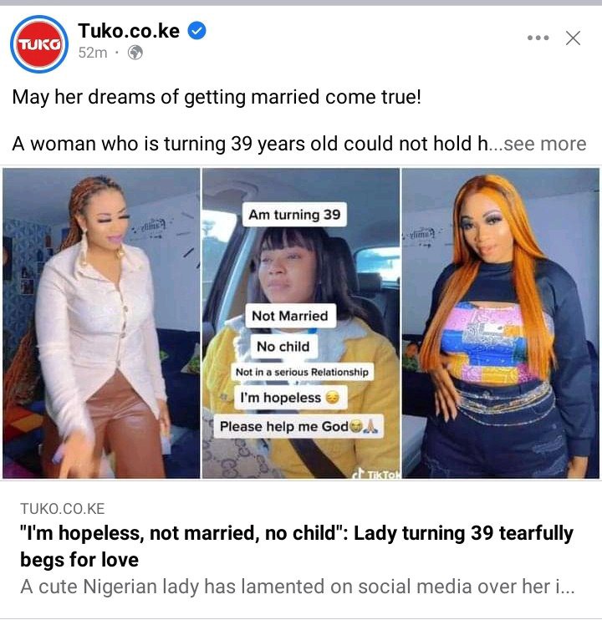The width and height of the screenshot is (602, 620).
Task: Open the three-dots post options menu
Action: pos(538,38)
